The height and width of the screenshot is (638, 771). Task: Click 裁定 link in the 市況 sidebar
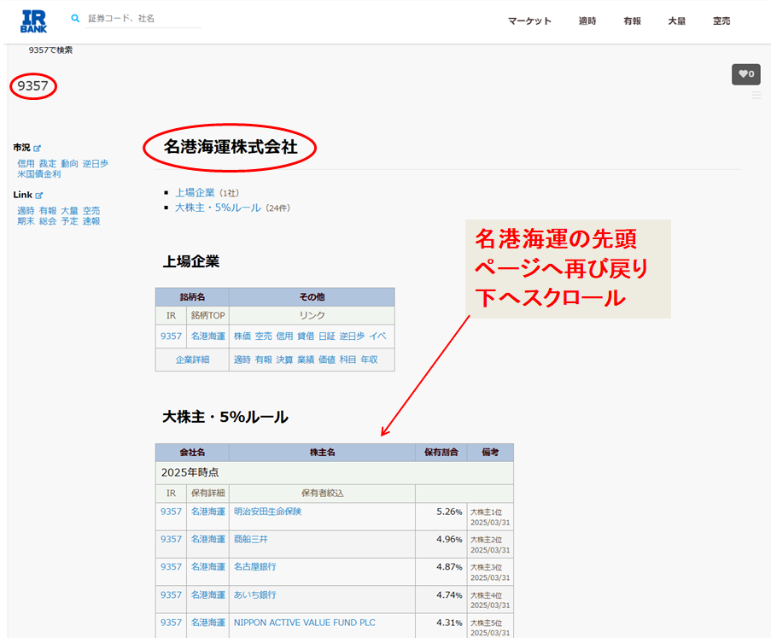click(48, 163)
